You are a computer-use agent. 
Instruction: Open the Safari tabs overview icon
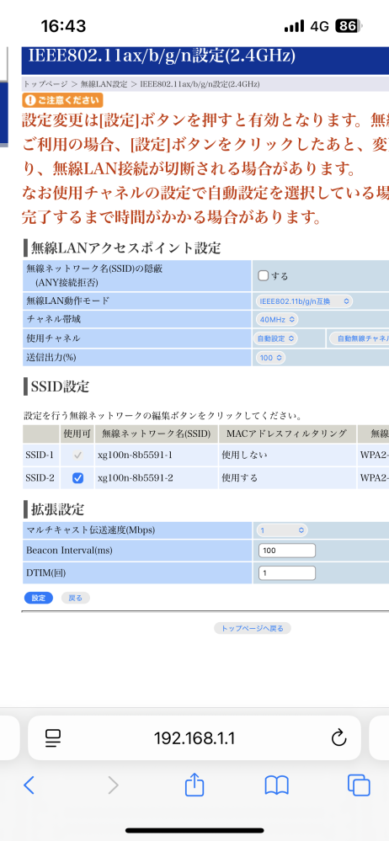coord(359,785)
